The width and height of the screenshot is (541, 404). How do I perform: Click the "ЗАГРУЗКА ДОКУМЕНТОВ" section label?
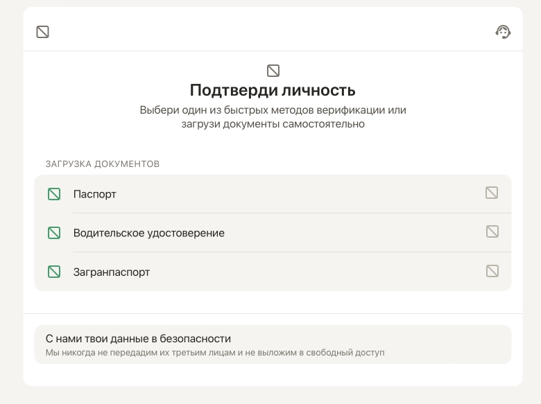(x=103, y=164)
